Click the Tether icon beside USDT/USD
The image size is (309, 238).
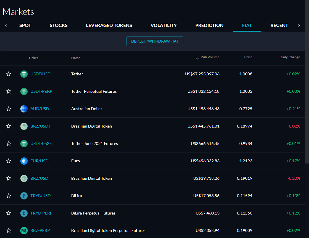coord(24,74)
